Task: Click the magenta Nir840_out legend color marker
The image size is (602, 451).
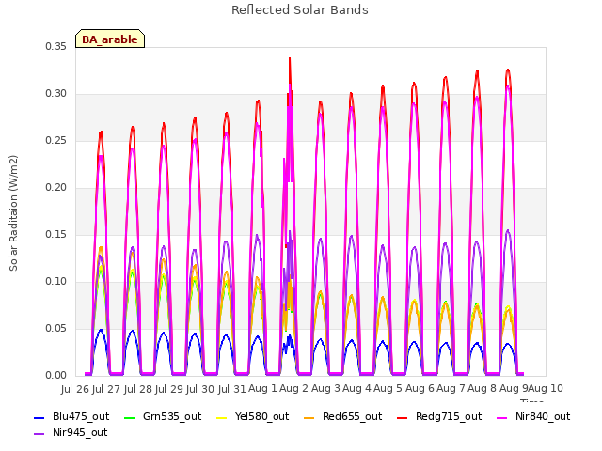Action: pyautogui.click(x=502, y=417)
